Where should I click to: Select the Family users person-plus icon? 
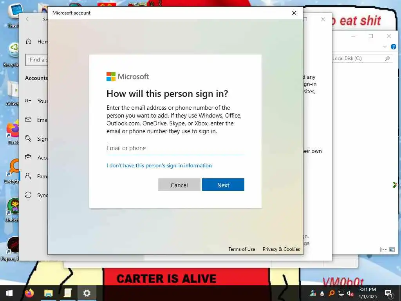tap(28, 176)
